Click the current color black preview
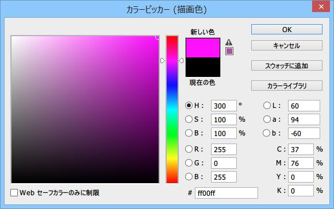This screenshot has height=209, width=334. coord(203,67)
